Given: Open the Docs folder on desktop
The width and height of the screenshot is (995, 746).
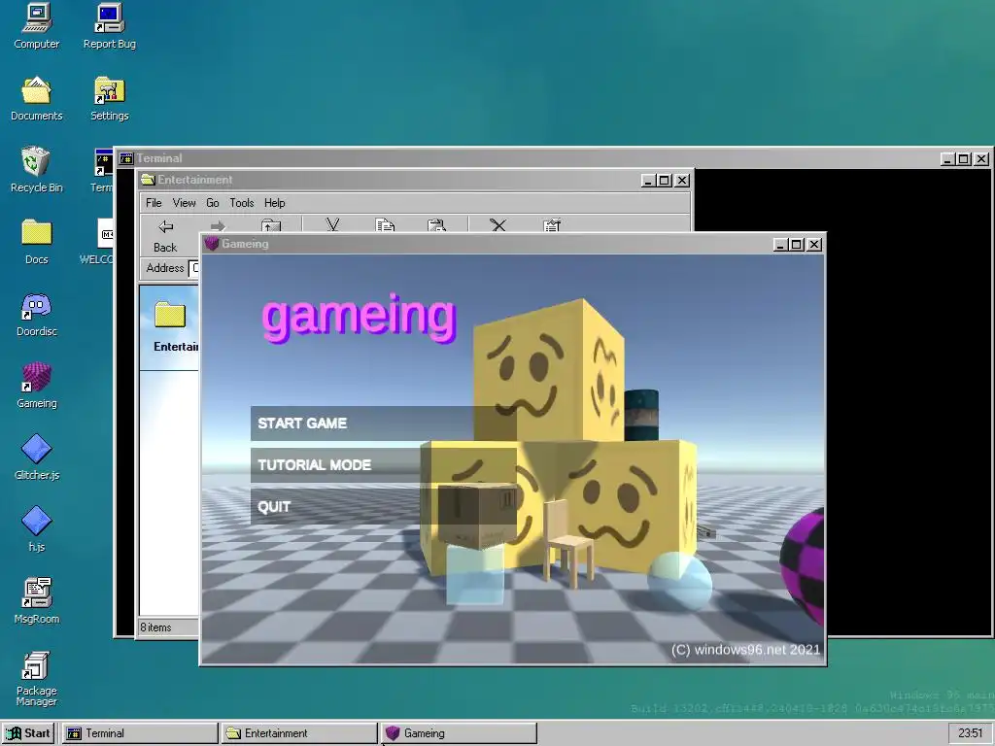Looking at the screenshot, I should coord(36,242).
